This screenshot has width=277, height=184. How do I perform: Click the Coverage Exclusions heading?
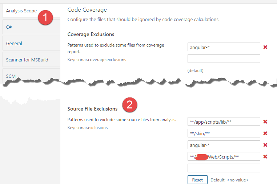tap(91, 34)
